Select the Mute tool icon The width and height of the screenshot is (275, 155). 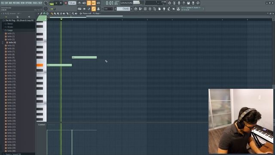pos(64,13)
